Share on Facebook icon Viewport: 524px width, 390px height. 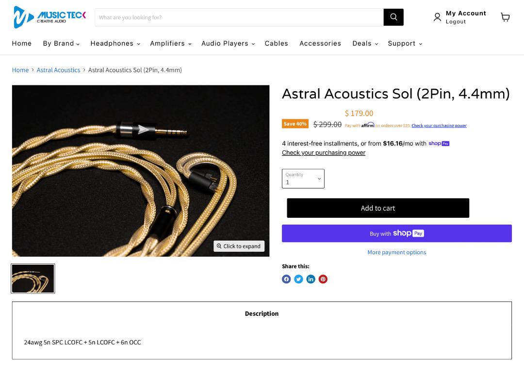(x=286, y=279)
